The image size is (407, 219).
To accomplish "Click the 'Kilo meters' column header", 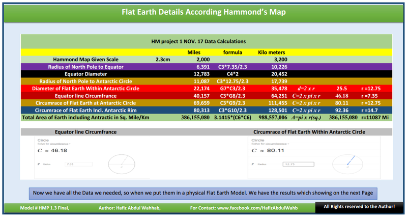I will (x=272, y=52).
